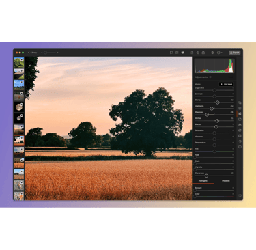Click the Whites slider handle
The height and width of the screenshot is (250, 256).
[x=217, y=121]
